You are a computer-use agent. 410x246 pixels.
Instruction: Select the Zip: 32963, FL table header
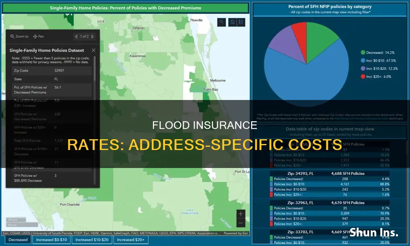330,203
